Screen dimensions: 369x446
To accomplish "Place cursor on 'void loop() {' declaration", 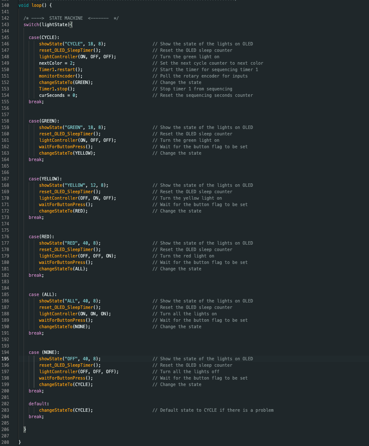I will click(35, 6).
